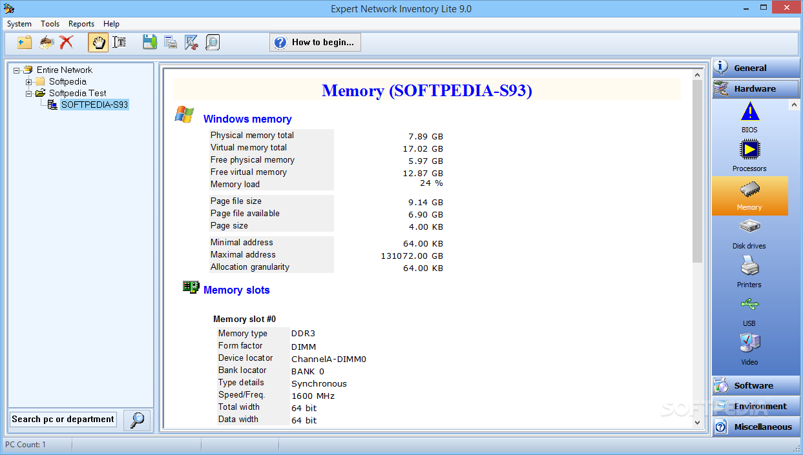The image size is (803, 455).
Task: Switch to the Miscellaneous category tab
Action: [756, 427]
